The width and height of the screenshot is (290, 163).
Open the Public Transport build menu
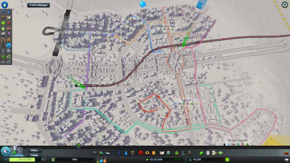coord(168,153)
